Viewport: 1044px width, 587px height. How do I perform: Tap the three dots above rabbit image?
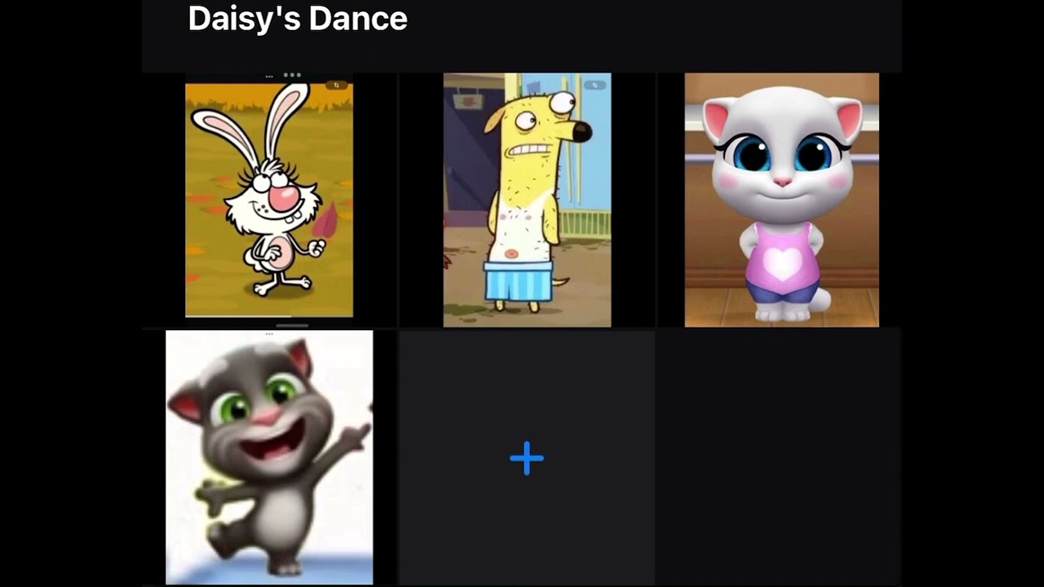coord(292,75)
